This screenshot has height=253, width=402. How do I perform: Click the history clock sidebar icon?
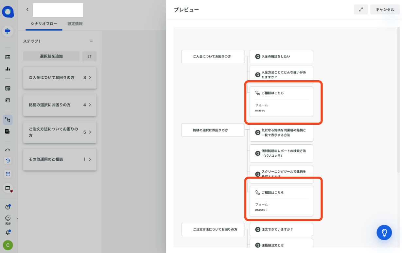pyautogui.click(x=8, y=161)
